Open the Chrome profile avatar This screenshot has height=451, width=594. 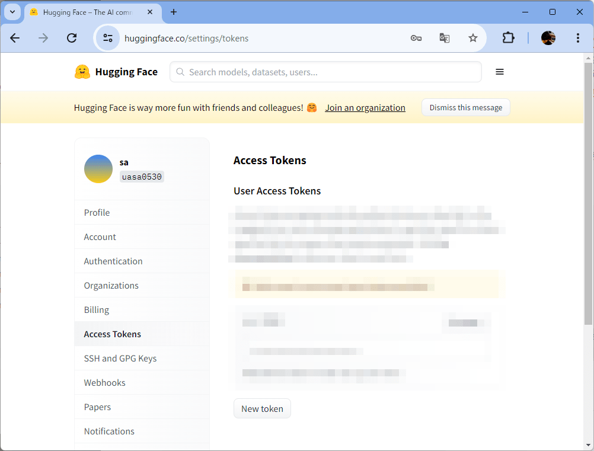pyautogui.click(x=548, y=38)
